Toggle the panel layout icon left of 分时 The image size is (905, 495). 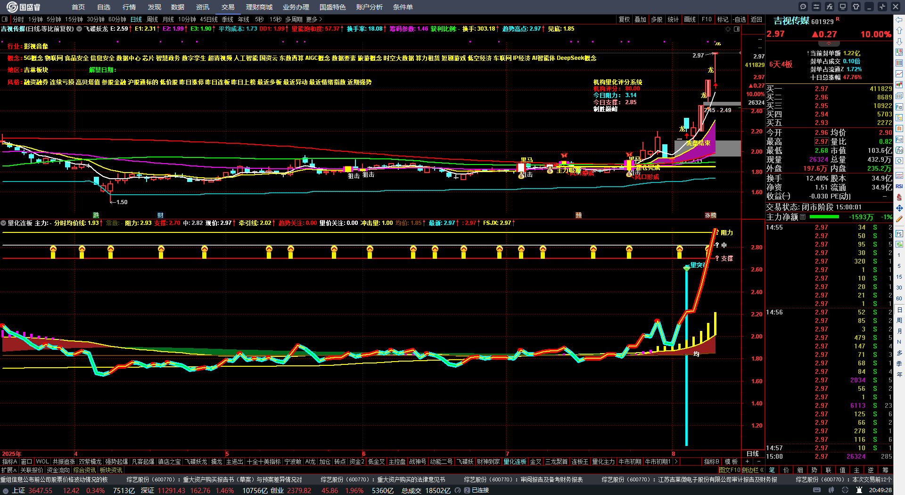tap(5, 19)
